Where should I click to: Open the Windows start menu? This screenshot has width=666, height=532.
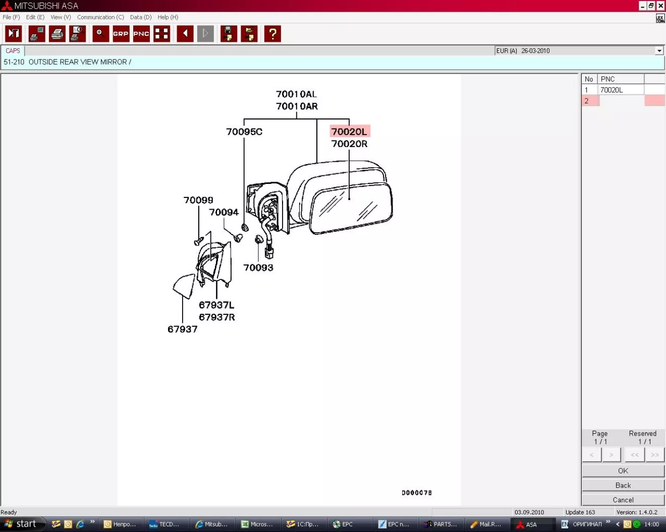tap(21, 524)
